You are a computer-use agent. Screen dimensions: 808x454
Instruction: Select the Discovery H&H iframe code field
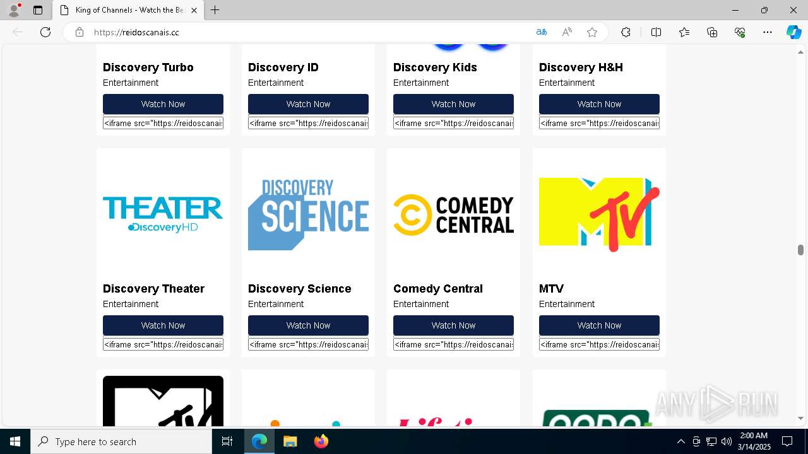599,123
